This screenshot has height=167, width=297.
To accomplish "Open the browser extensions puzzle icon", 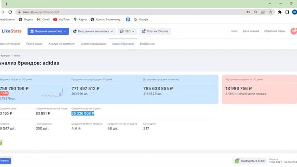I will 279,12.
